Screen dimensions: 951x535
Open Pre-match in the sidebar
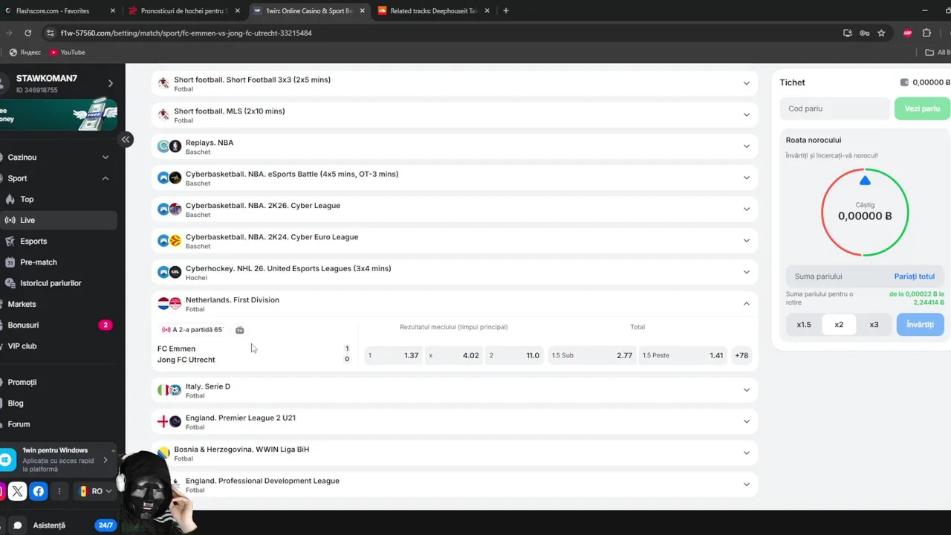(58, 262)
